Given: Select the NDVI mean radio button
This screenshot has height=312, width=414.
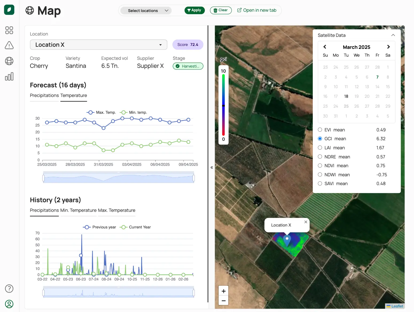Looking at the screenshot, I should (320, 166).
